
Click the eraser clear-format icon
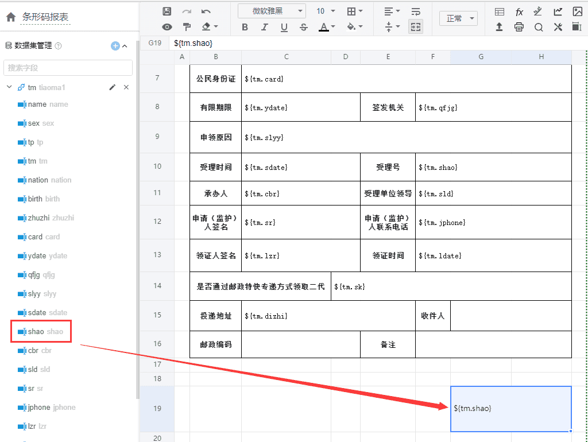[206, 26]
